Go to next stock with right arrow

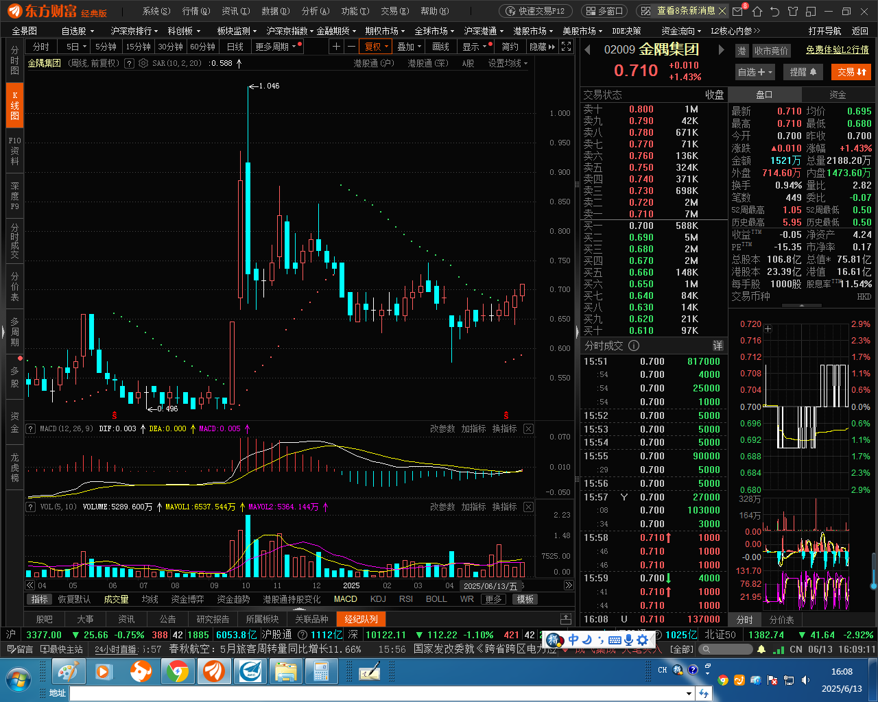tap(721, 49)
